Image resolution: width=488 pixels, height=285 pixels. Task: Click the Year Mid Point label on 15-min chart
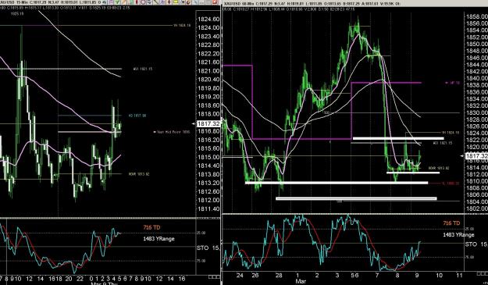pyautogui.click(x=172, y=132)
